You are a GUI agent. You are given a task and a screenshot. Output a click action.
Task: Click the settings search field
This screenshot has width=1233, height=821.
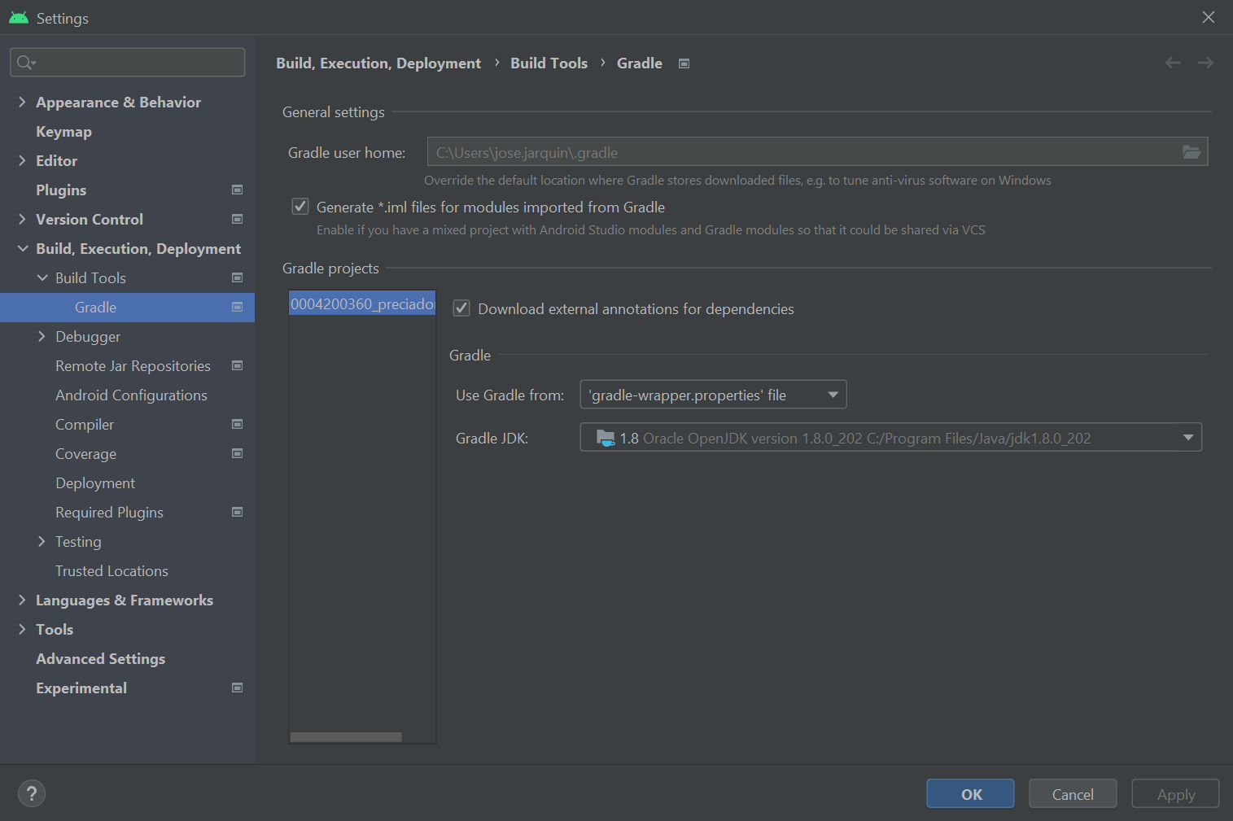click(x=127, y=62)
